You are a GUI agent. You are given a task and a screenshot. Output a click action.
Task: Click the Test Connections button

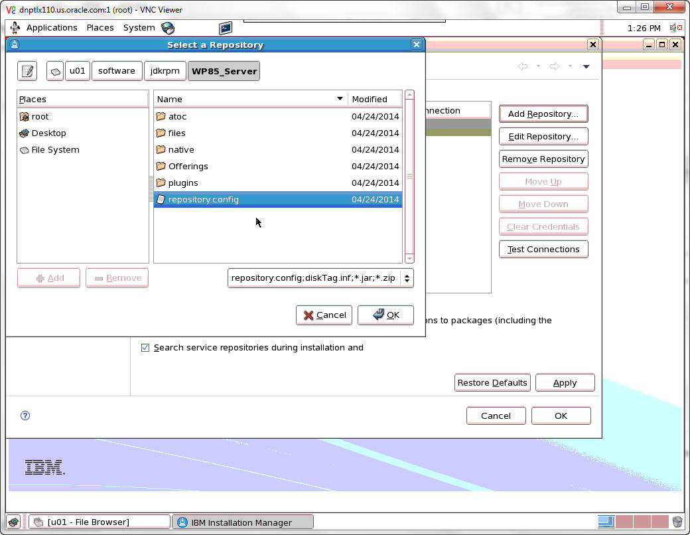click(543, 249)
